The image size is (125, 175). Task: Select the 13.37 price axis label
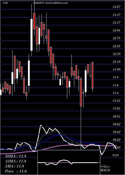click(116, 15)
